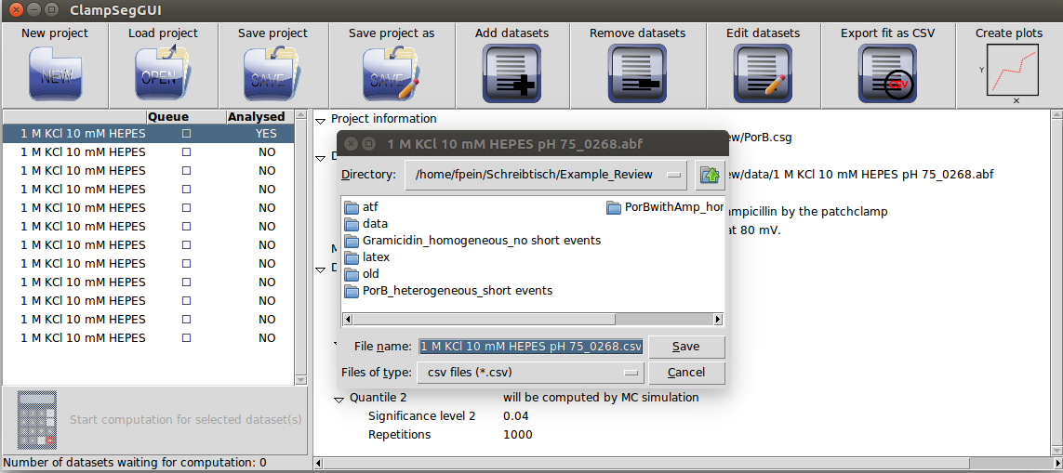Image resolution: width=1063 pixels, height=473 pixels.
Task: Click the dataset list vertical scrollbar
Action: tap(301, 247)
